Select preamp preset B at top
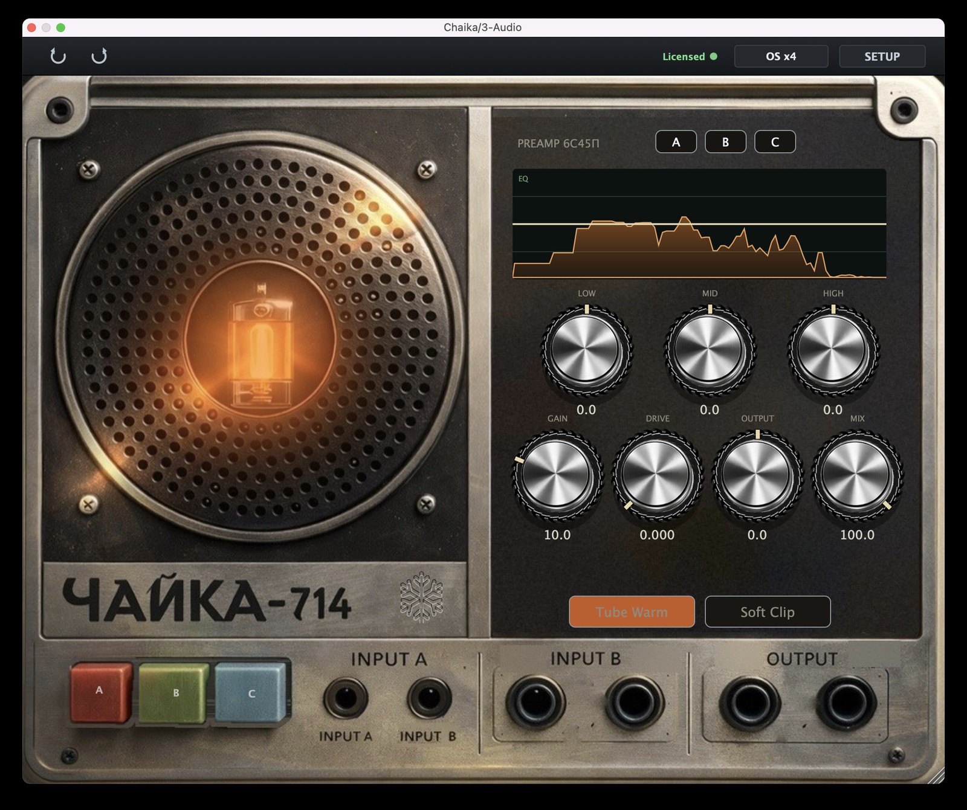 (x=725, y=142)
